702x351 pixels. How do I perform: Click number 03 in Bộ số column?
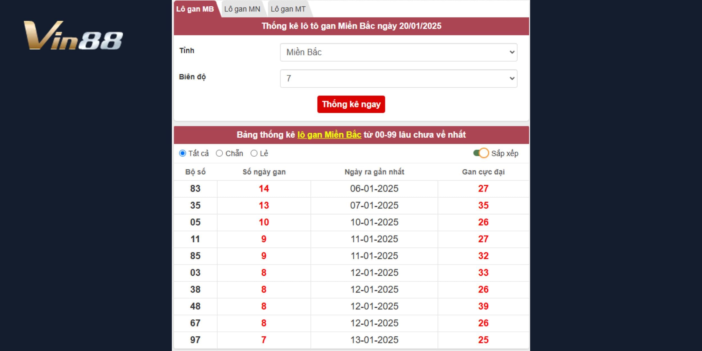[195, 273]
